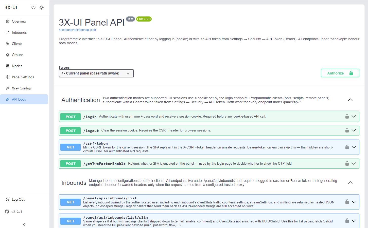
Task: Click the GET badge of inbounds/list/slim
Action: coord(71,221)
